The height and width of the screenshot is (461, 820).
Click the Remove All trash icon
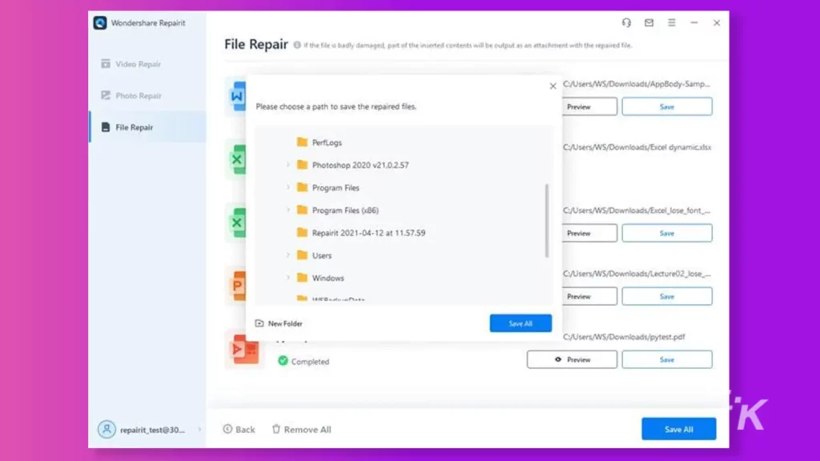(x=276, y=429)
